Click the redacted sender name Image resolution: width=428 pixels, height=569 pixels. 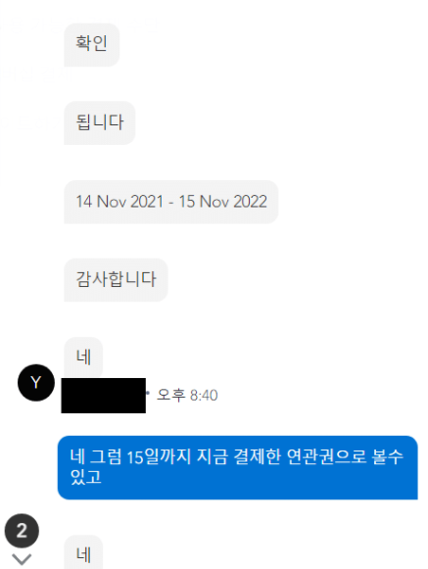click(104, 396)
